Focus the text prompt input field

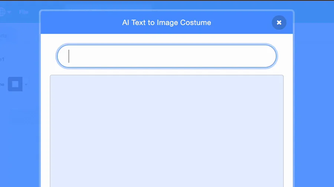point(167,56)
